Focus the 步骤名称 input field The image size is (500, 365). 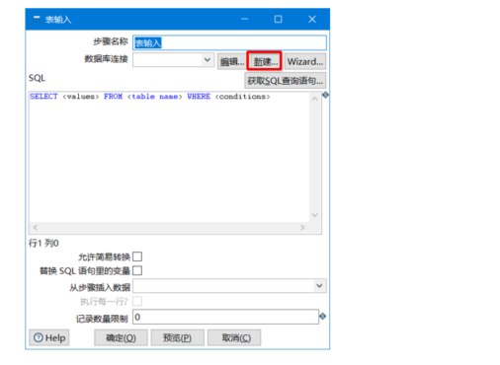tap(229, 42)
